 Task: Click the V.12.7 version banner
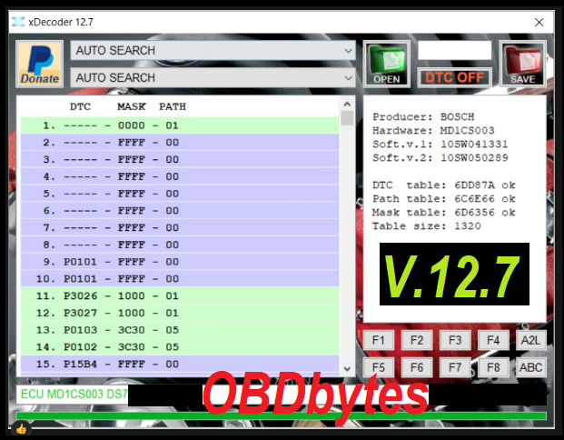[x=454, y=274]
